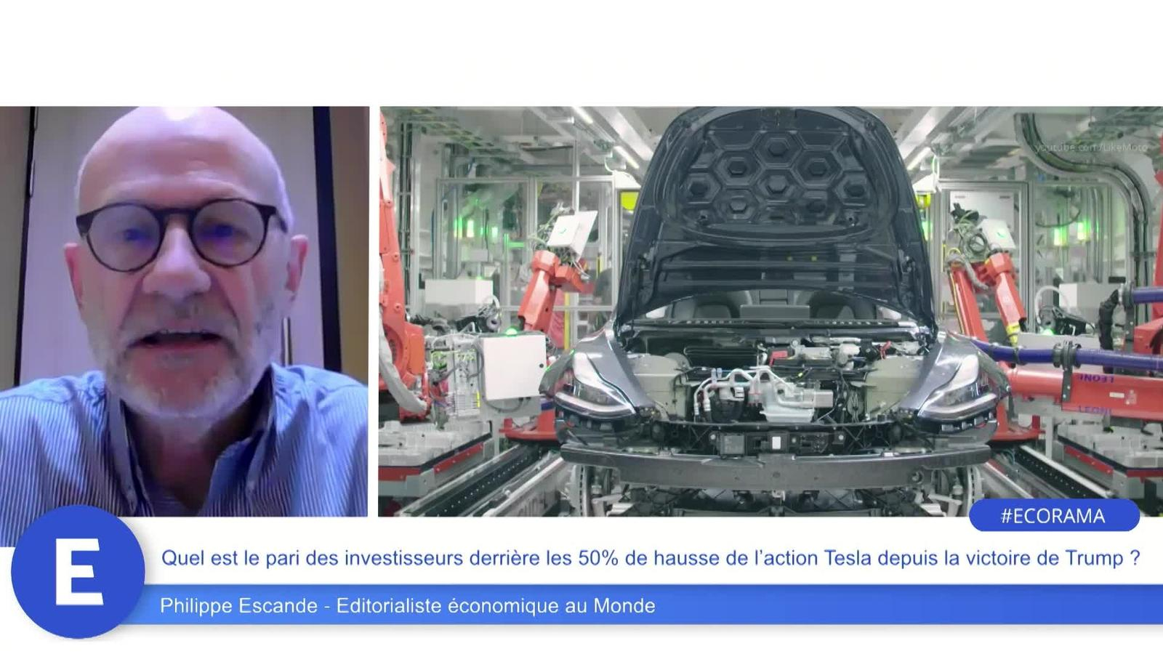Click the caption 'Philippe Escande - Editorialiste économique au Monde'
This screenshot has height=654, width=1163.
(x=408, y=605)
